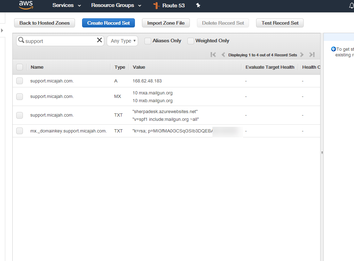Image resolution: width=354 pixels, height=261 pixels.
Task: Open notifications via the bell icon
Action: [352, 5]
